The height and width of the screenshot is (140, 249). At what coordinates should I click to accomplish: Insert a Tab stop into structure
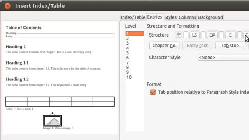tap(230, 45)
